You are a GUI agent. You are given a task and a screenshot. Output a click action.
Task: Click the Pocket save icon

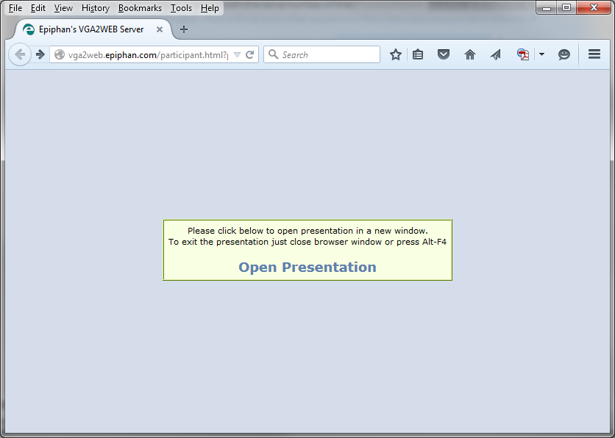pos(444,54)
